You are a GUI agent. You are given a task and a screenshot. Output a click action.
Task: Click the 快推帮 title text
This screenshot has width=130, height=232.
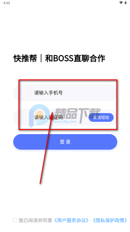[x=25, y=59]
